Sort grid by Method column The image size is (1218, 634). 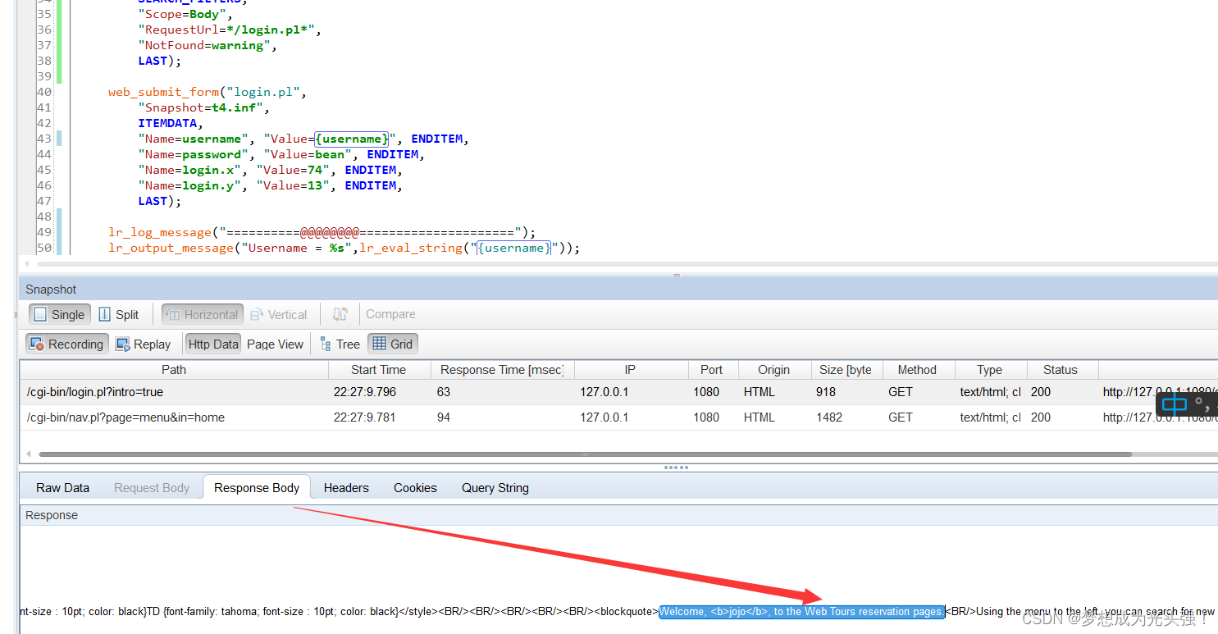point(917,370)
